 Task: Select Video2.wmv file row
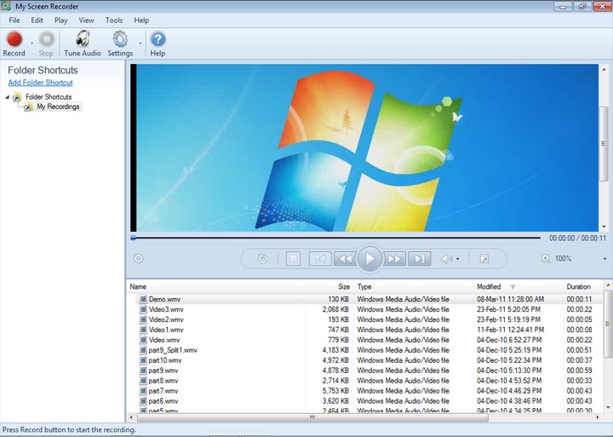tap(365, 319)
